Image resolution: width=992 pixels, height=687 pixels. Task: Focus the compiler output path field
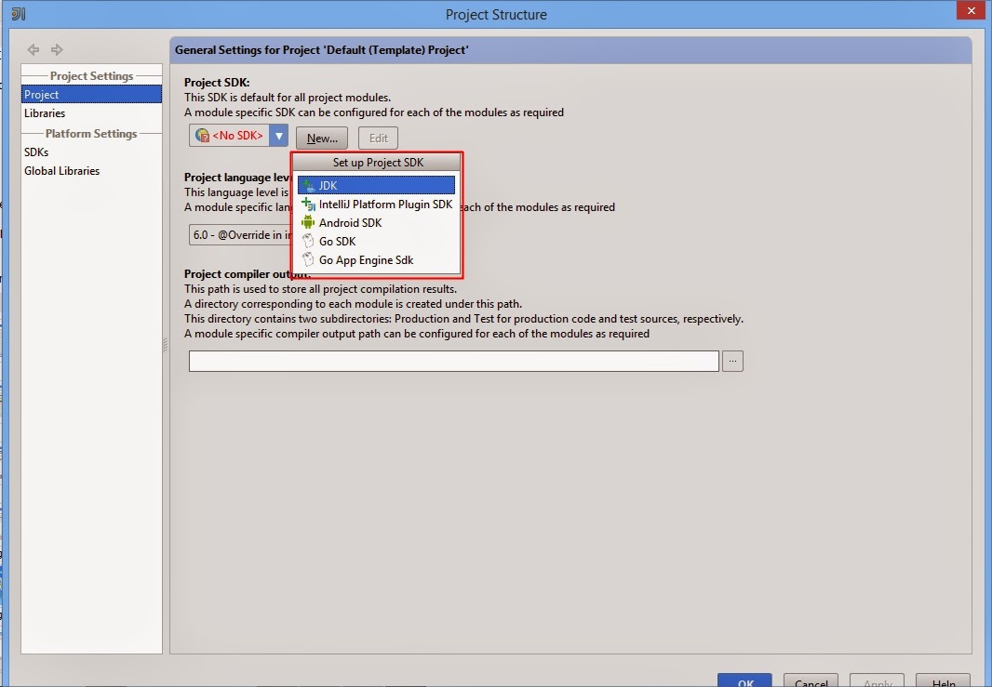tap(453, 361)
